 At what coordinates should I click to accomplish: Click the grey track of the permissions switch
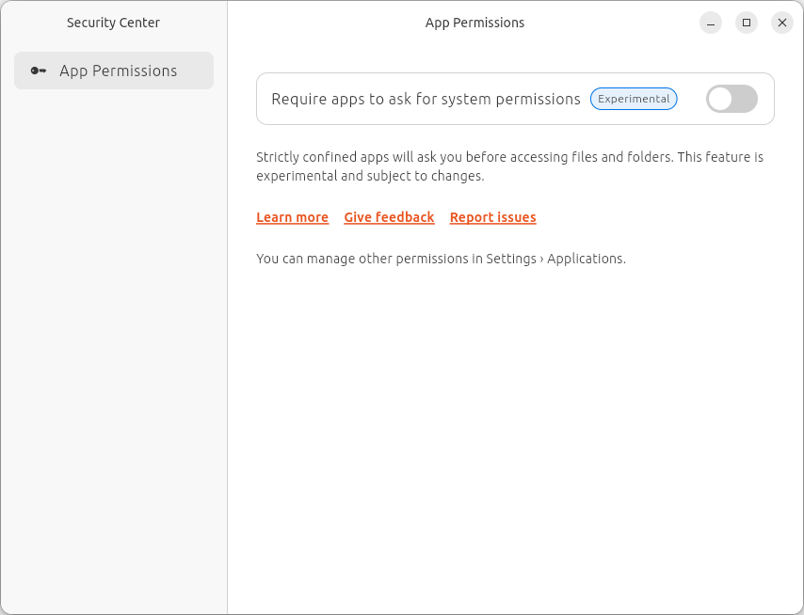(x=745, y=99)
